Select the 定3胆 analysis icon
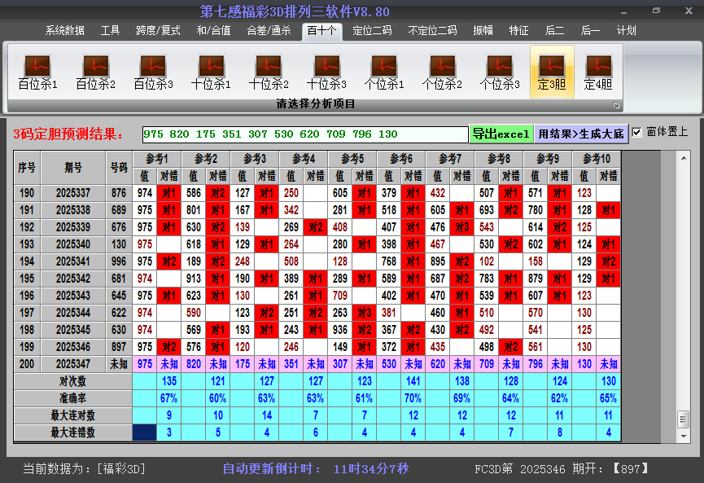 [552, 72]
